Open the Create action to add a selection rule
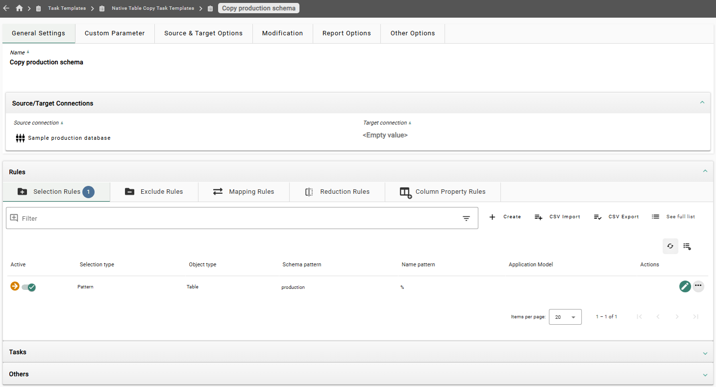The width and height of the screenshot is (716, 387). tap(505, 216)
